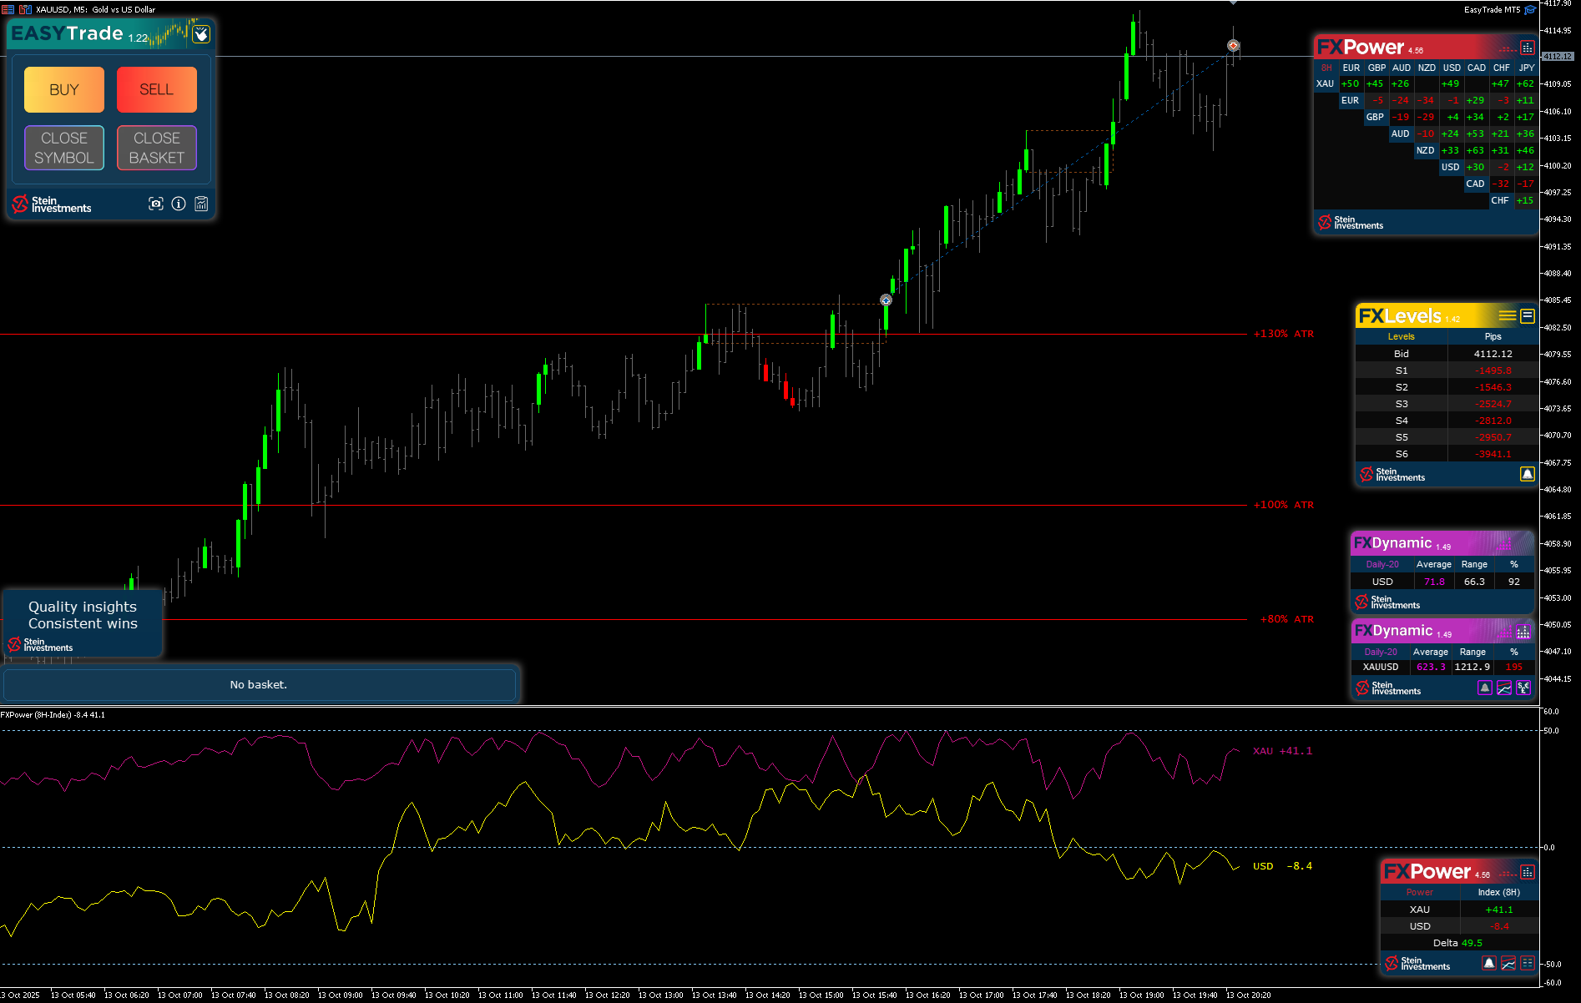1581x1003 pixels.
Task: Click the red-blue bars icon beside the XAUUSD title
Action: [x=25, y=9]
